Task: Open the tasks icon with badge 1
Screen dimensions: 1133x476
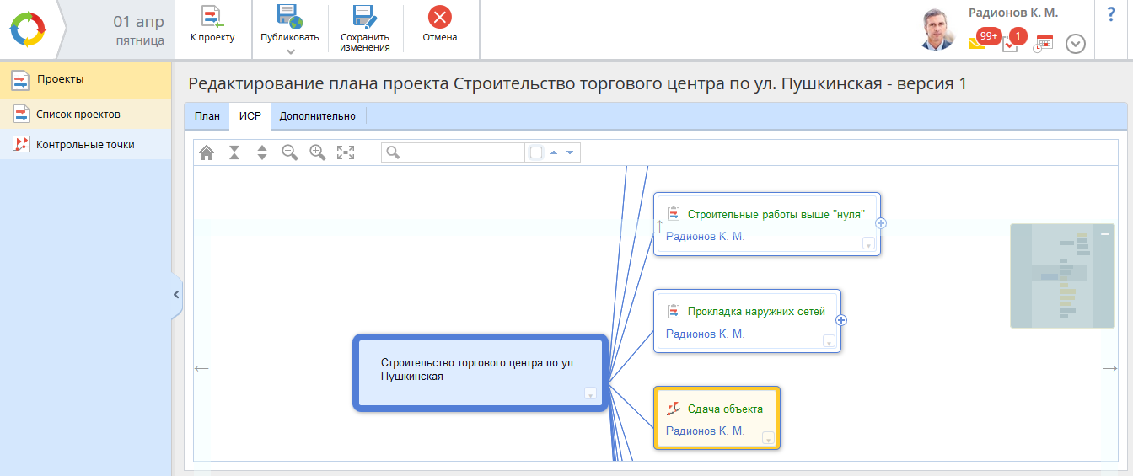Action: point(1010,45)
